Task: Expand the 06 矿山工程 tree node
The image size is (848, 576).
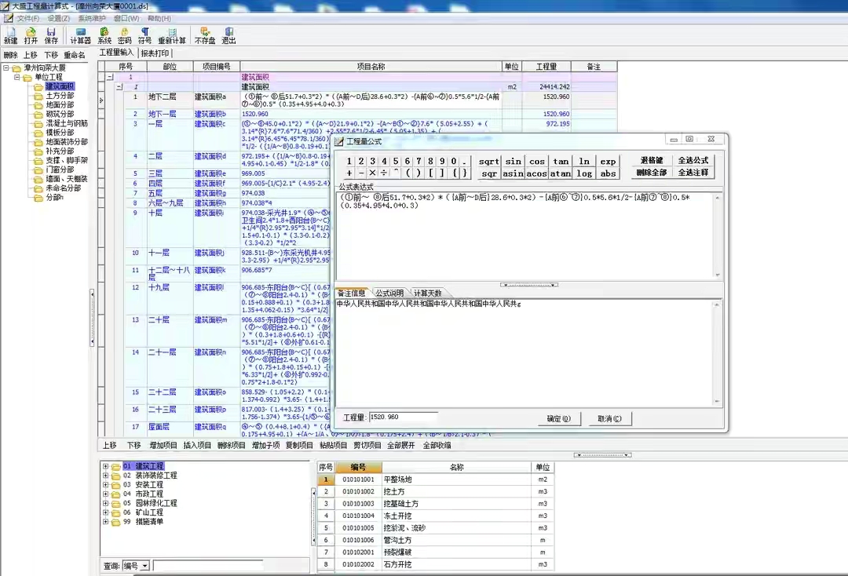Action: 106,512
